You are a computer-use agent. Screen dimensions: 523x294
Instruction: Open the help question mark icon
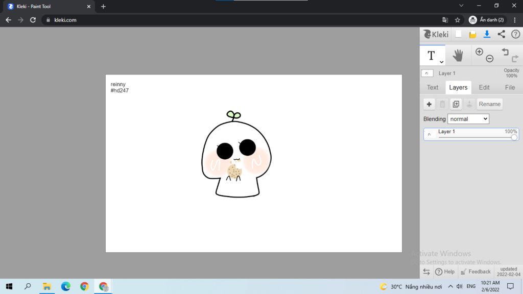(x=516, y=34)
